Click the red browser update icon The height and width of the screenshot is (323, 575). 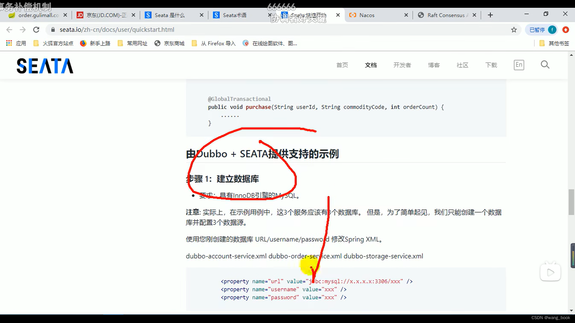coord(566,30)
